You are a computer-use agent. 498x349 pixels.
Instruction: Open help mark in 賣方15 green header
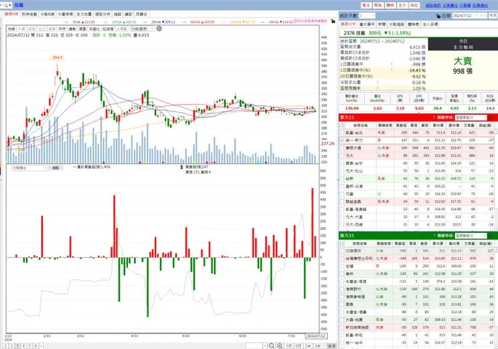(434, 236)
